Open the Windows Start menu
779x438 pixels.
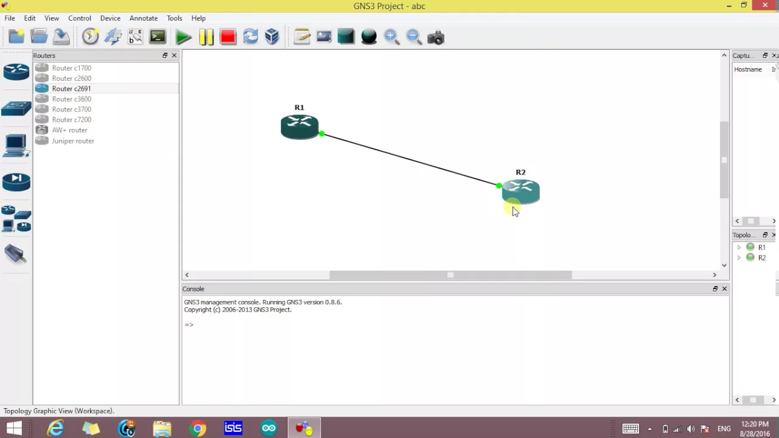[14, 428]
